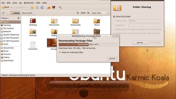The height and width of the screenshot is (99, 176).
Task: Cancel the Folder Sharing dialog
Action: (140, 43)
